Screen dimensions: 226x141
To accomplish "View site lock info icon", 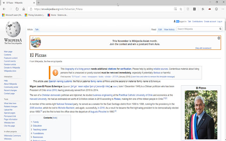I will (x=31, y=9).
